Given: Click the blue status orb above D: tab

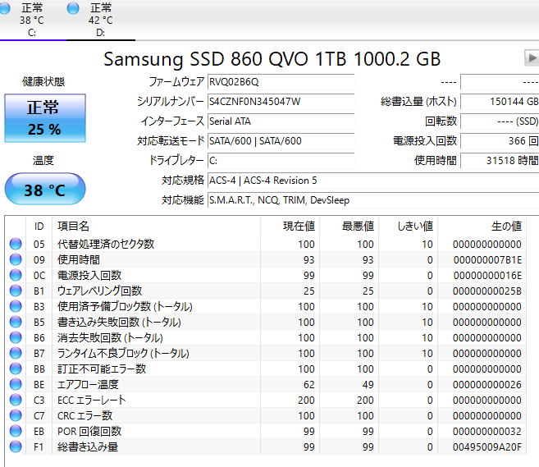Looking at the screenshot, I should click(x=73, y=8).
